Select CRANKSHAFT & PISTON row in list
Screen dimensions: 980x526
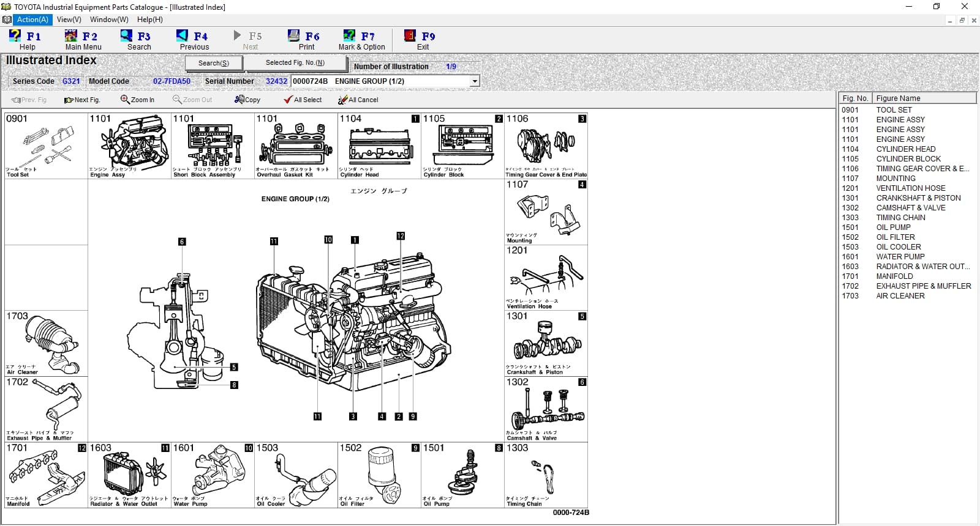click(x=907, y=198)
